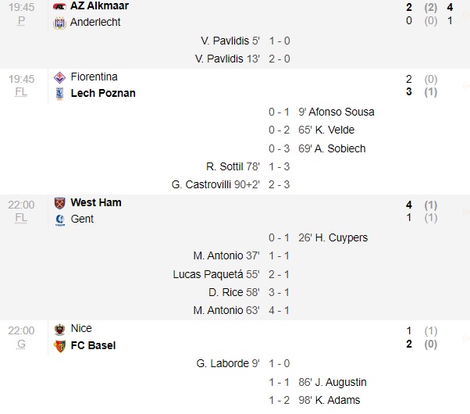Click the West Ham club crest
470x414 pixels.
click(59, 203)
